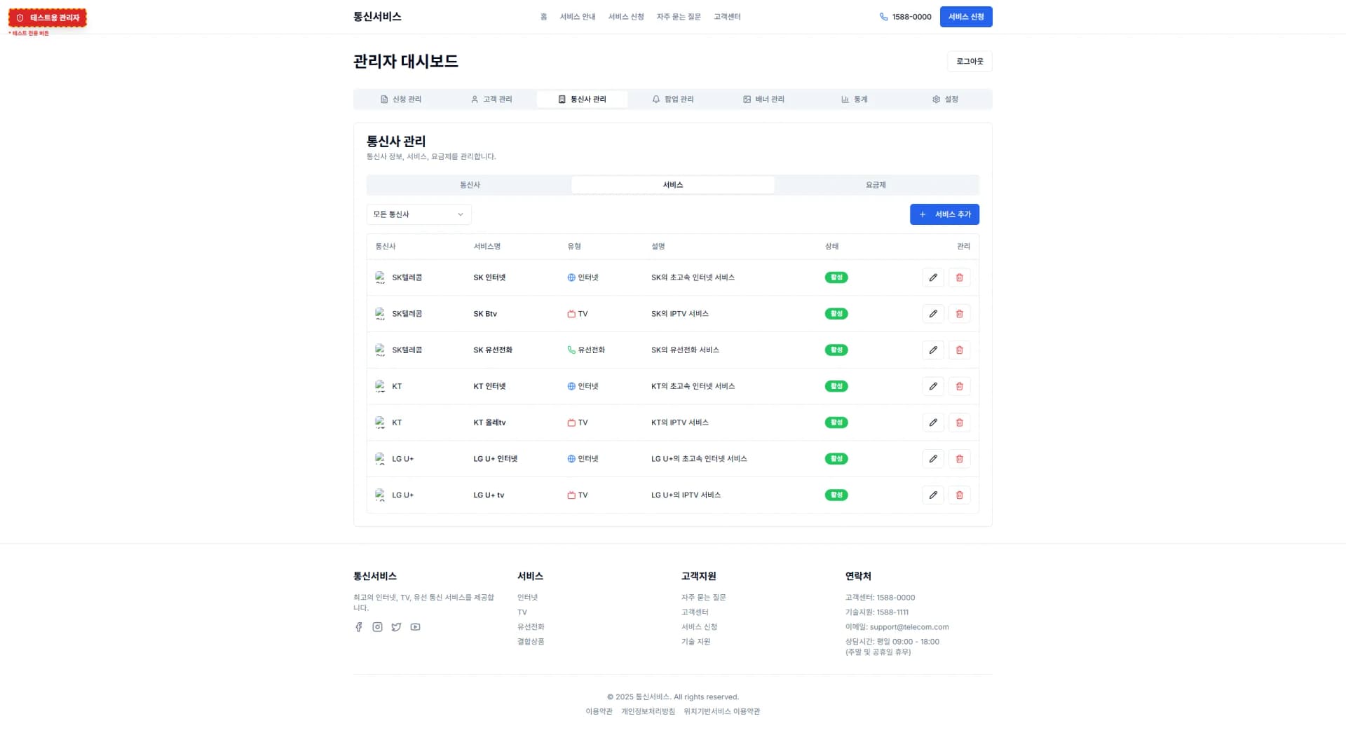Open the Facebook footer icon
This screenshot has height=742, width=1346.
pyautogui.click(x=358, y=627)
